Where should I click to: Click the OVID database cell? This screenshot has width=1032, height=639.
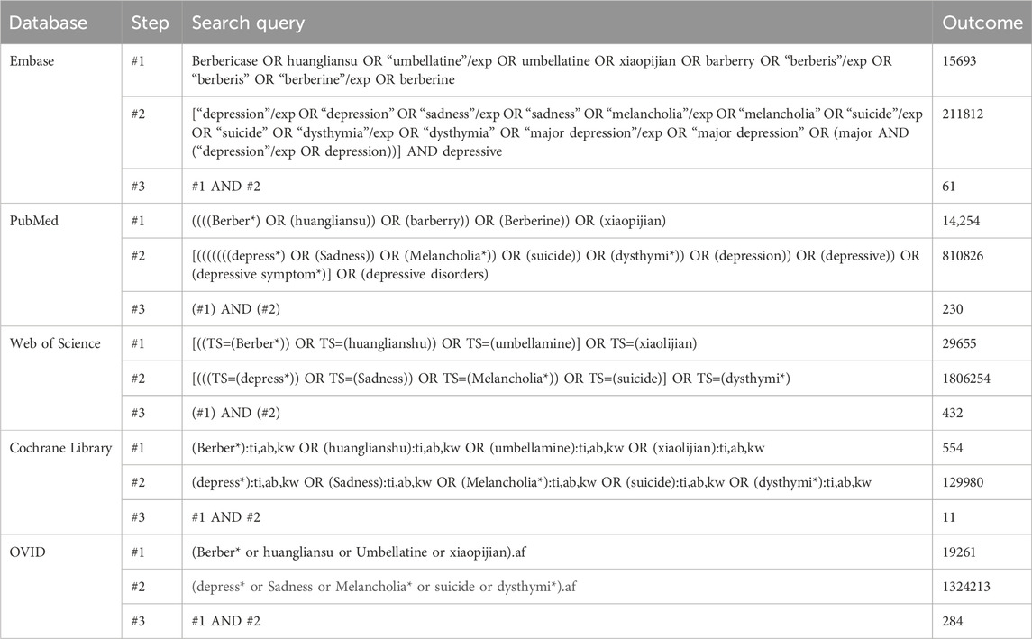pos(27,552)
